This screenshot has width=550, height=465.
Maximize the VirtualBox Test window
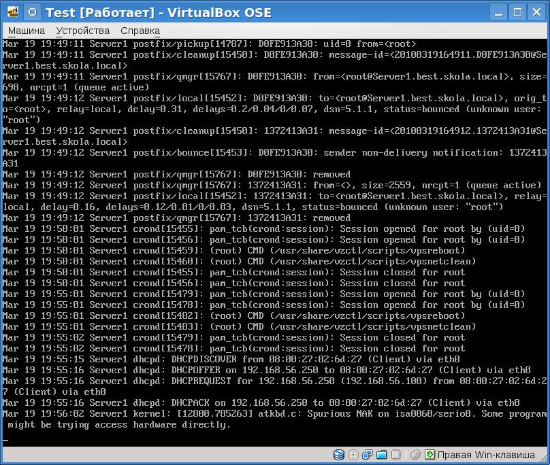(x=519, y=12)
